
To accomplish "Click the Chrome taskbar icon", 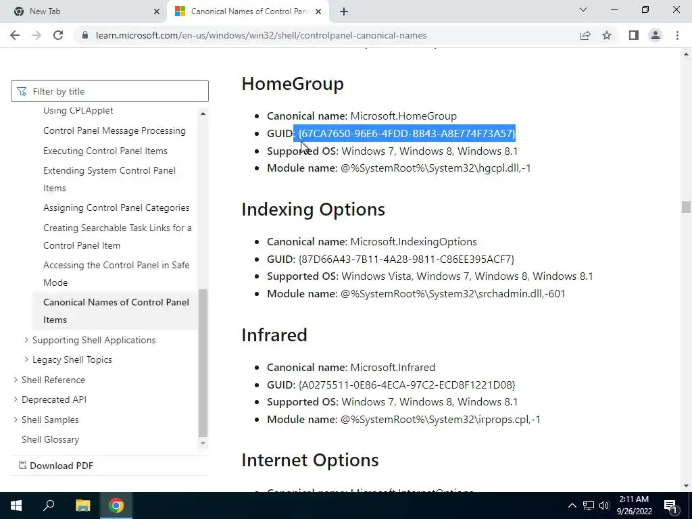I will pos(116,505).
